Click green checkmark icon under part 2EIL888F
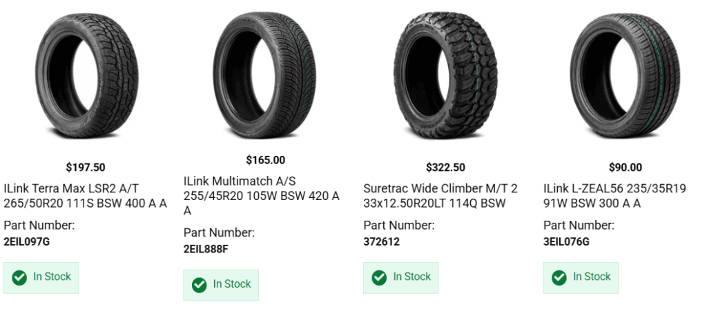Screen dimensions: 707x309 tap(200, 285)
